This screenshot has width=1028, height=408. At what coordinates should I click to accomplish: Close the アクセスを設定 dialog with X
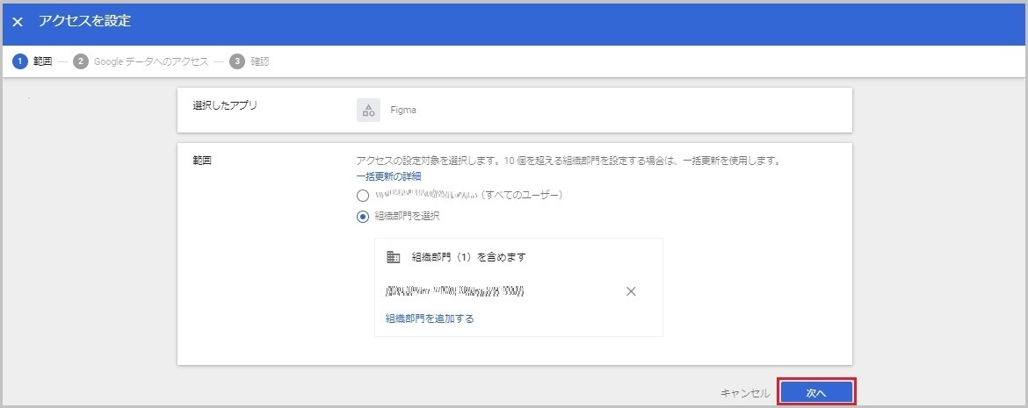pos(18,22)
